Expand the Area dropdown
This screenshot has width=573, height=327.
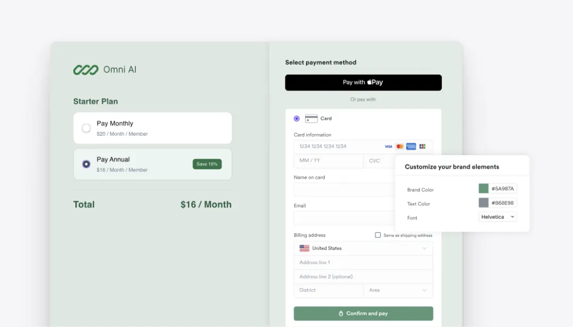[398, 290]
